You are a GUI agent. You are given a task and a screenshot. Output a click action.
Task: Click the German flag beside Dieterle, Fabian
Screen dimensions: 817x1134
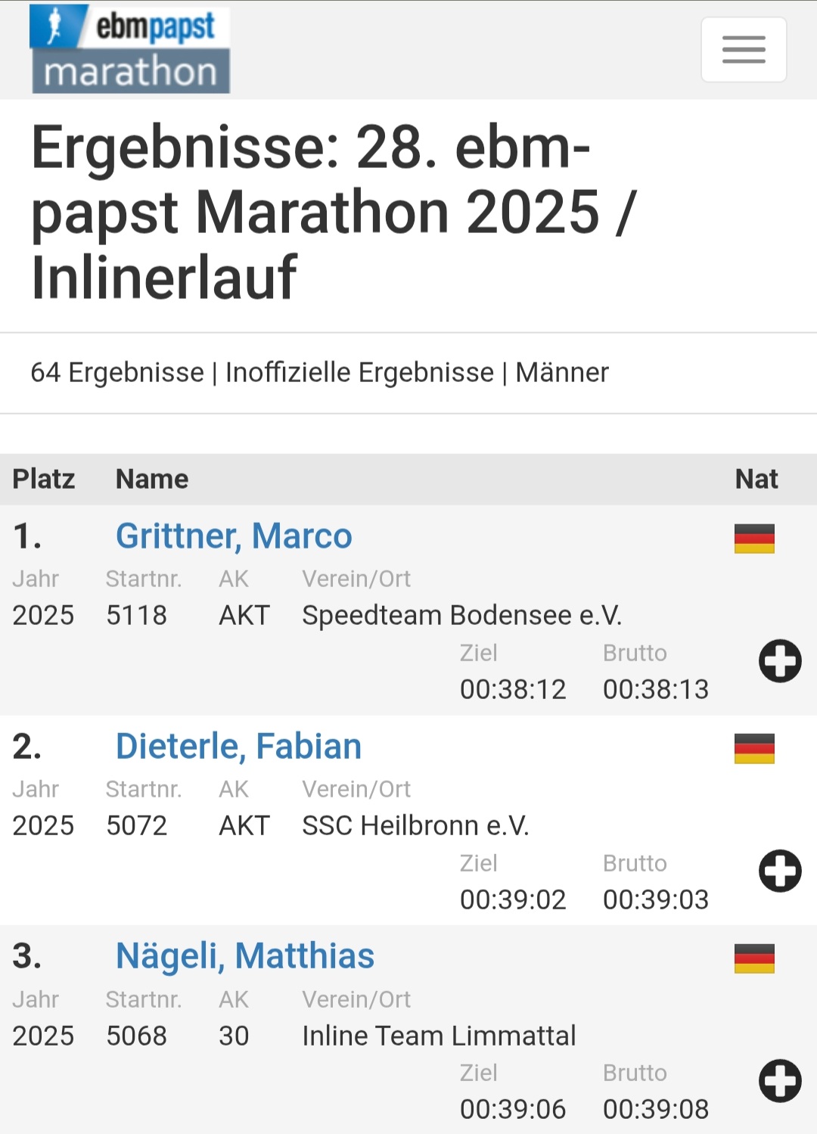754,749
